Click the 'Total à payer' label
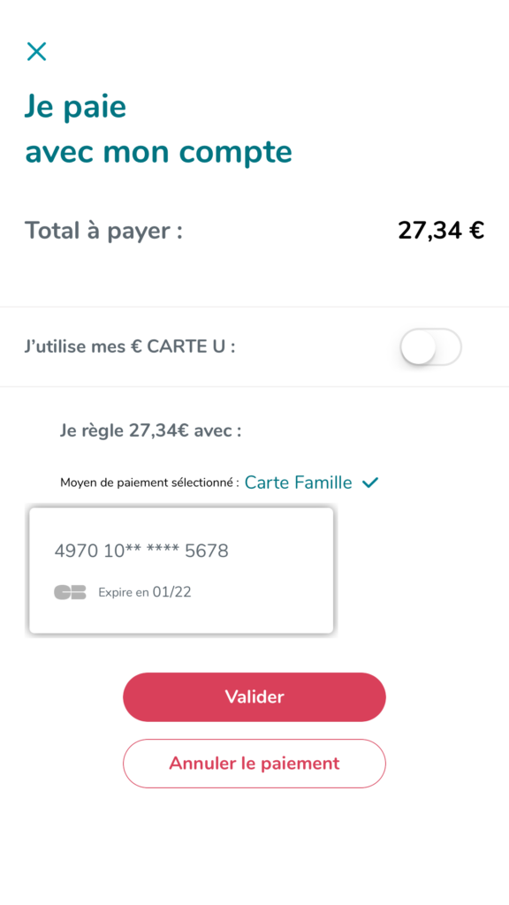Viewport: 509px width, 905px height. click(104, 231)
